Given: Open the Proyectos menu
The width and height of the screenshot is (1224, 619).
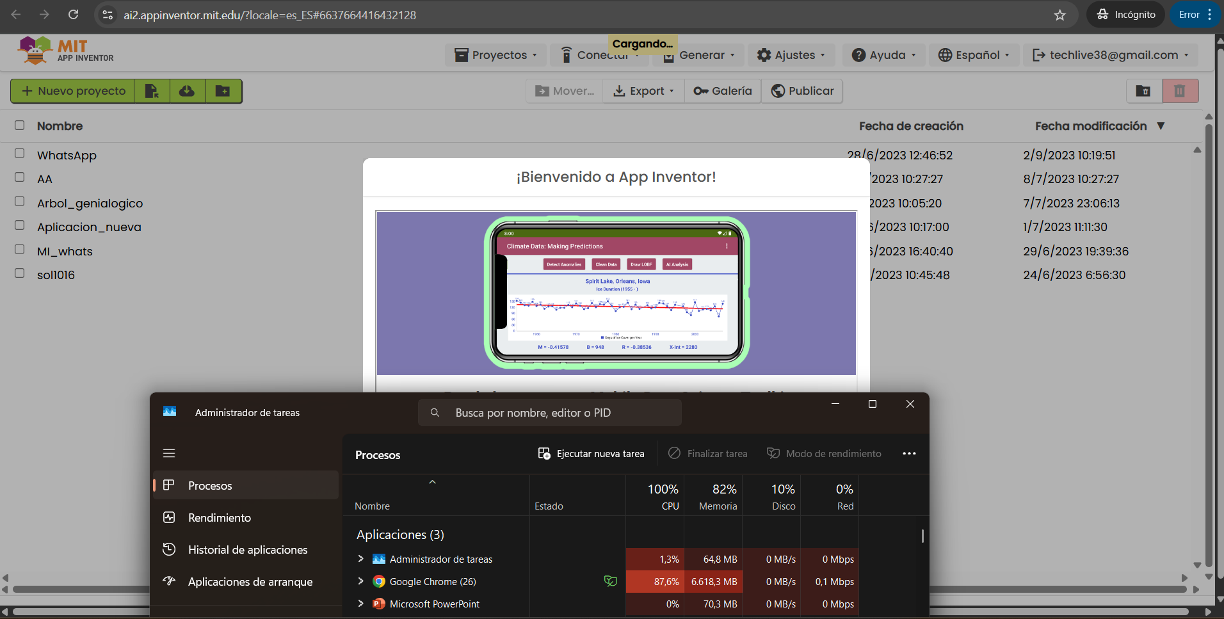Looking at the screenshot, I should [x=495, y=55].
